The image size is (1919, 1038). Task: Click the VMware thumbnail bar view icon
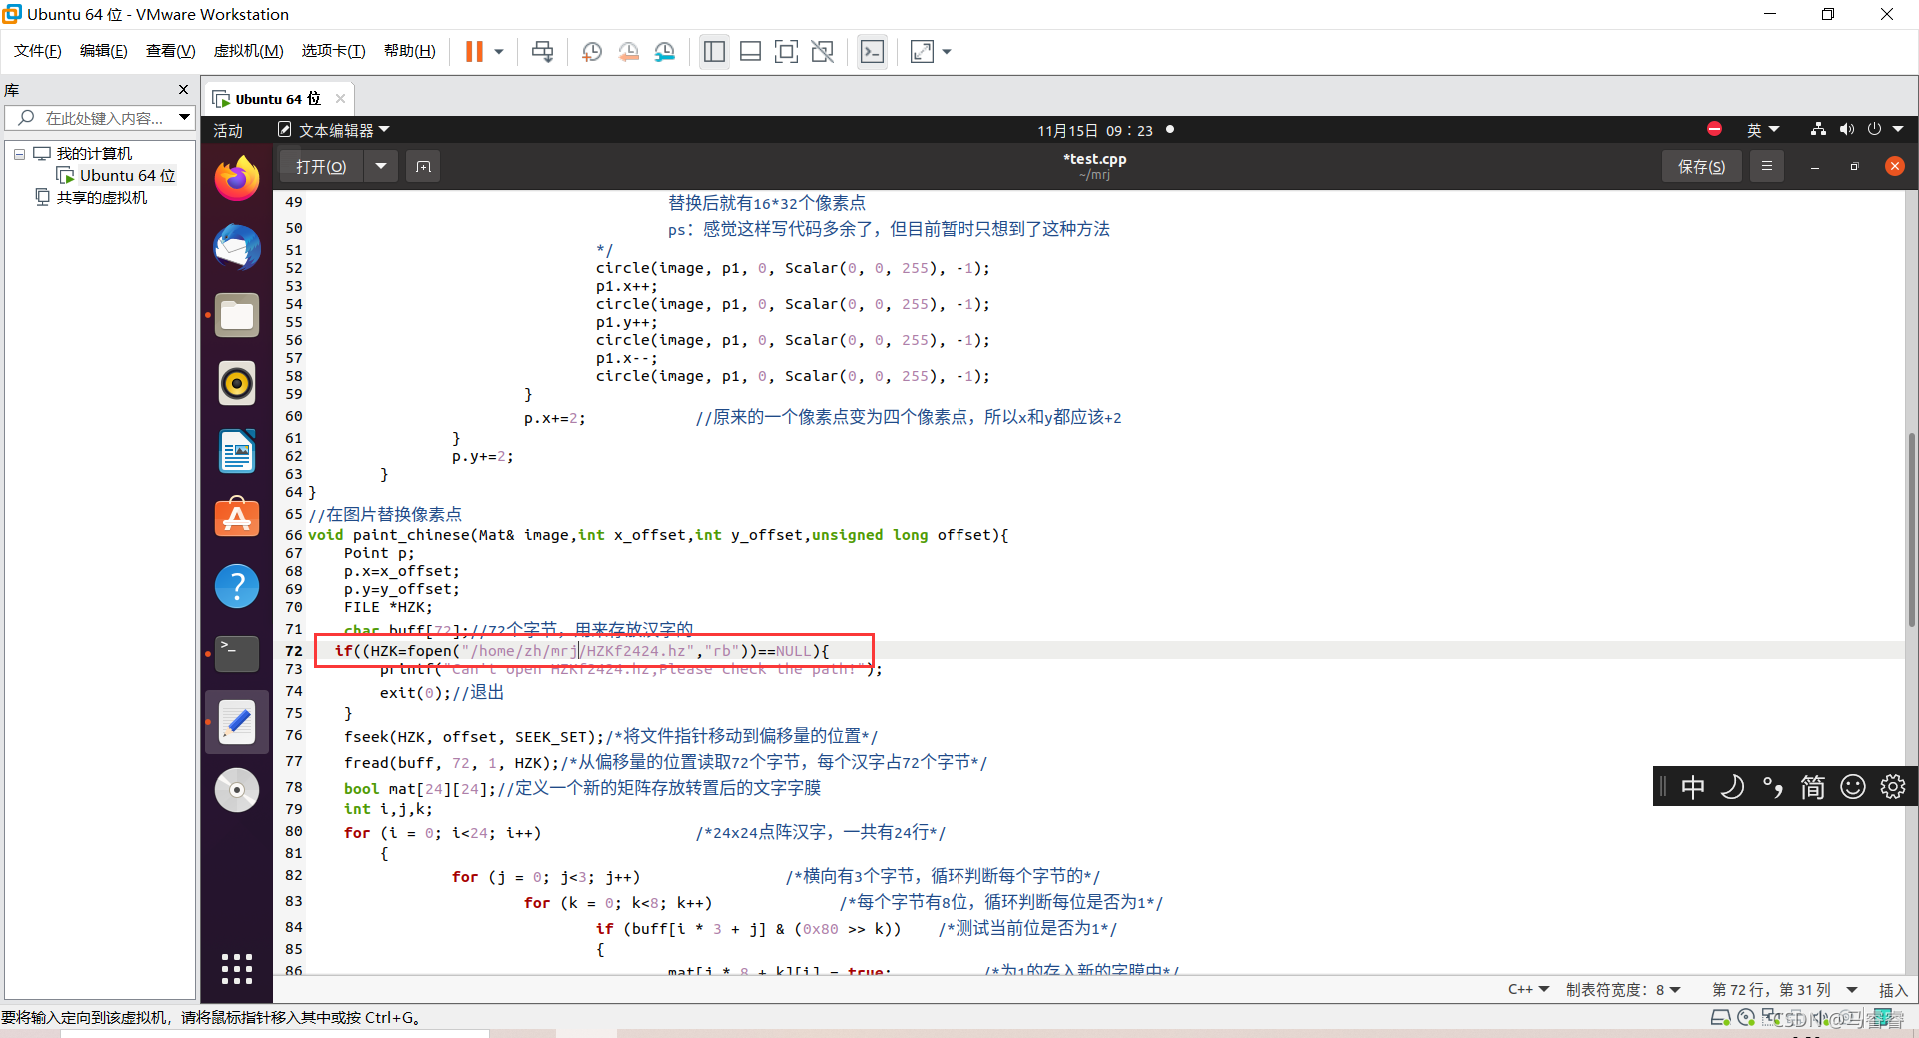[x=750, y=51]
